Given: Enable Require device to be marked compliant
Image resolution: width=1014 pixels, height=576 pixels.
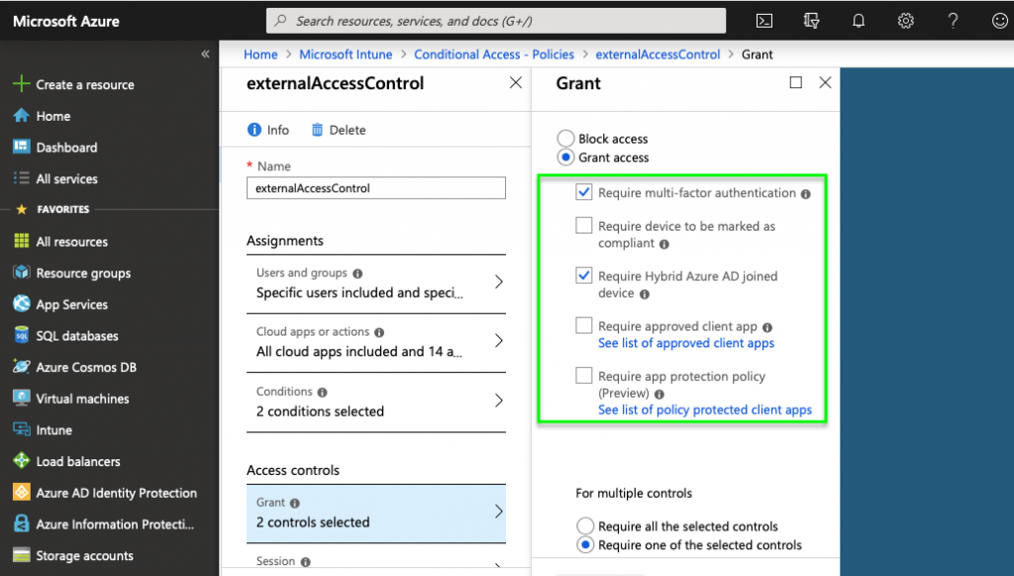Looking at the screenshot, I should [x=584, y=227].
